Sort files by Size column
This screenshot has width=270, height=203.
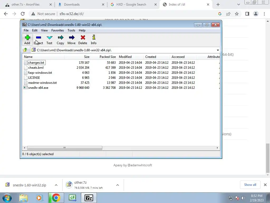point(78,57)
